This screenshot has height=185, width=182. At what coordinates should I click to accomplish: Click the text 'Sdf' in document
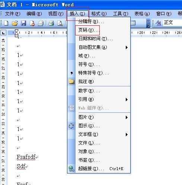tap(21, 166)
